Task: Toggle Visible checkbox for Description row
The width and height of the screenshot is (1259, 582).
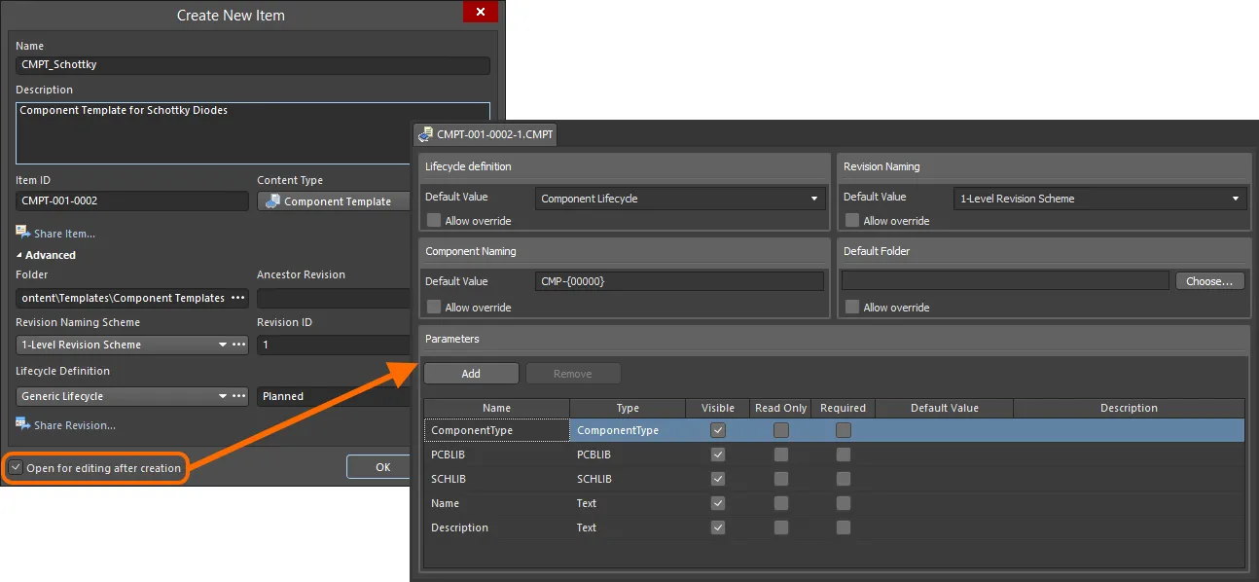Action: click(718, 527)
